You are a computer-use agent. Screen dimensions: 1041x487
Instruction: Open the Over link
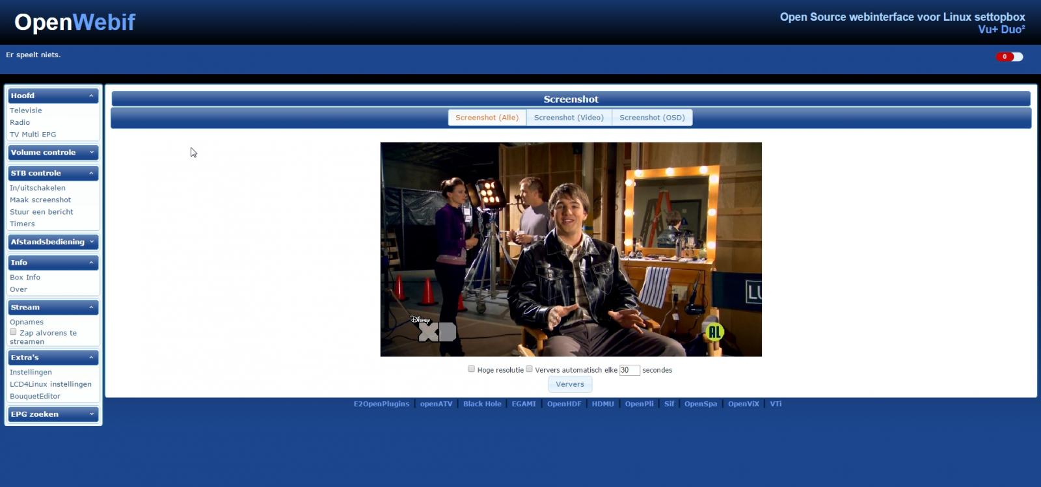[18, 290]
